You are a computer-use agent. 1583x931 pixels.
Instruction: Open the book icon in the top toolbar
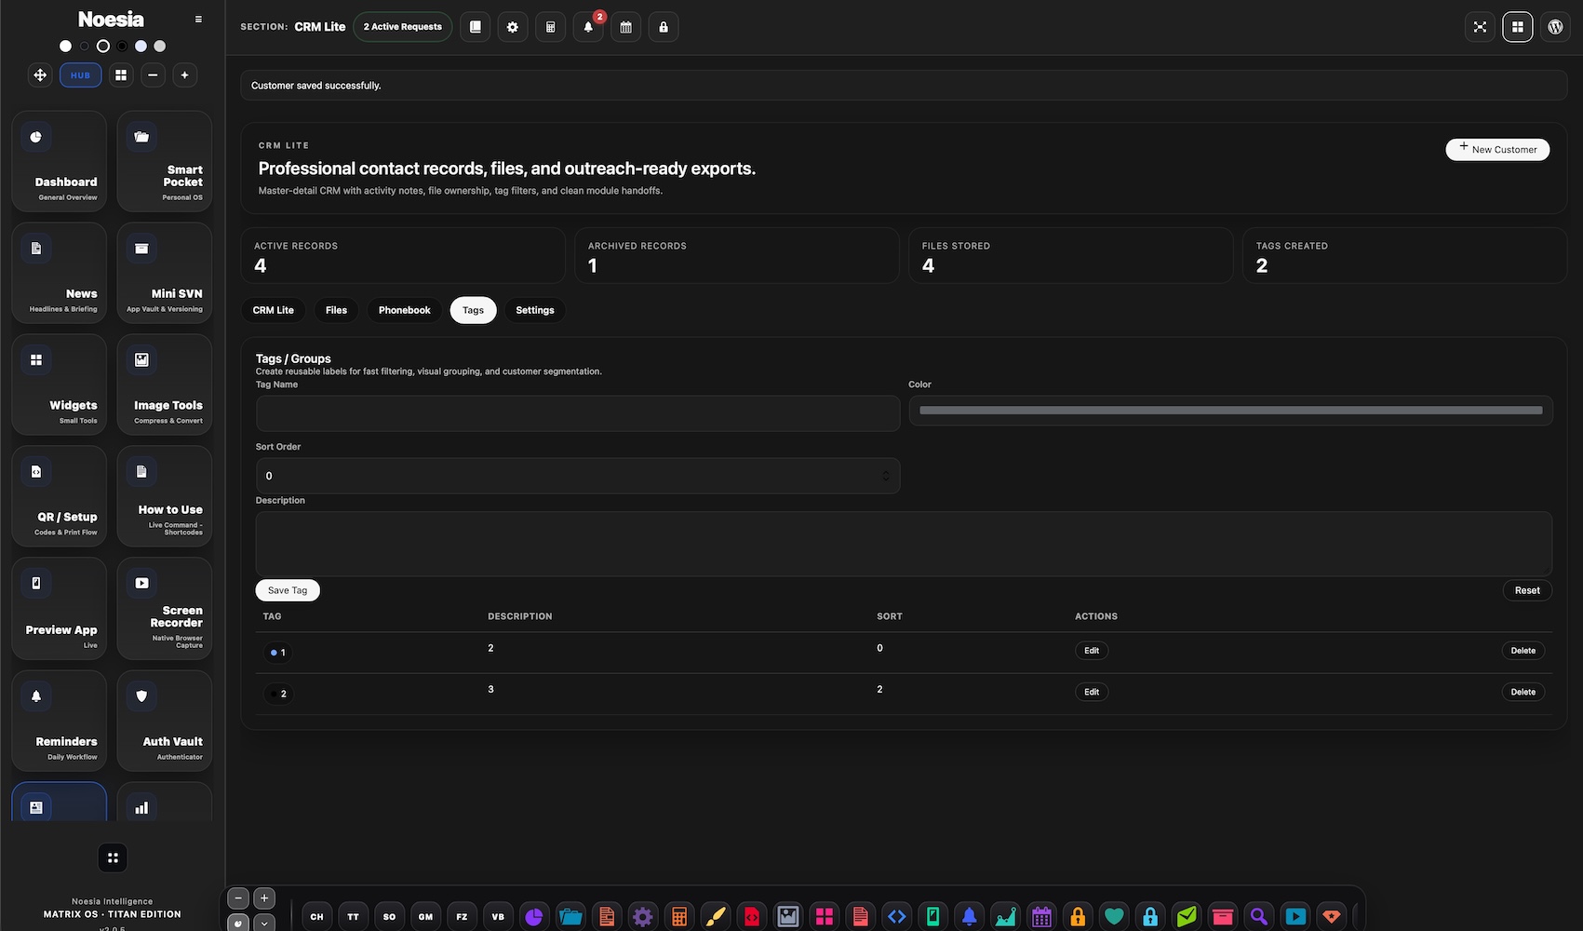[475, 27]
